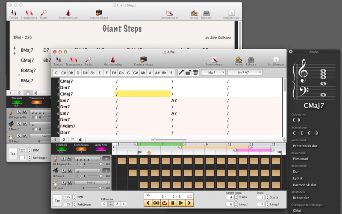Click the V button on piano track
The height and width of the screenshot is (214, 342).
106,170
